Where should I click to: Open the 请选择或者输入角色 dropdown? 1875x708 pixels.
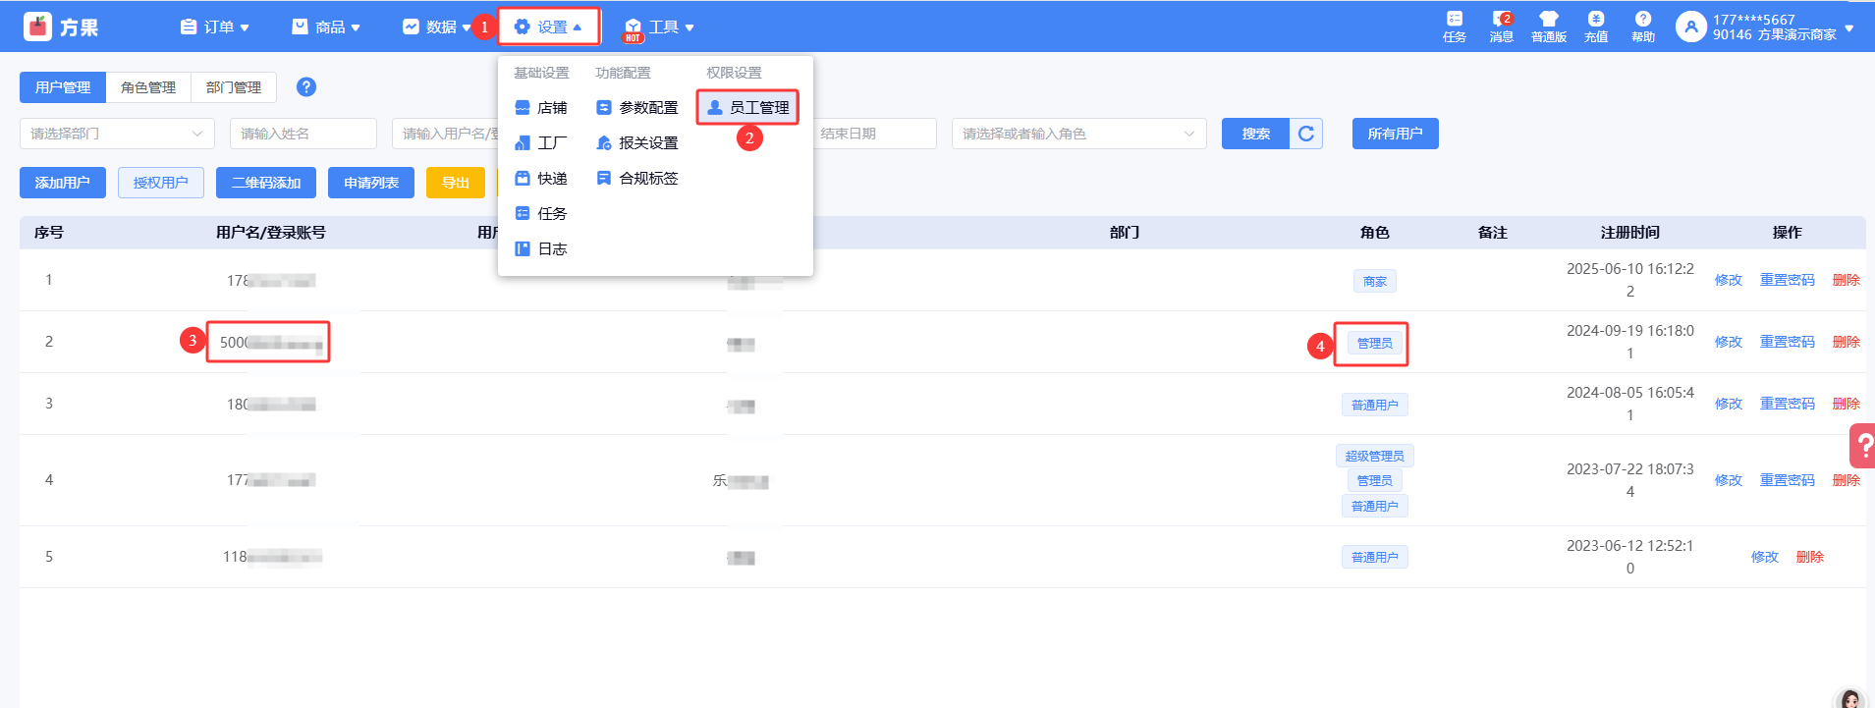(x=1079, y=134)
